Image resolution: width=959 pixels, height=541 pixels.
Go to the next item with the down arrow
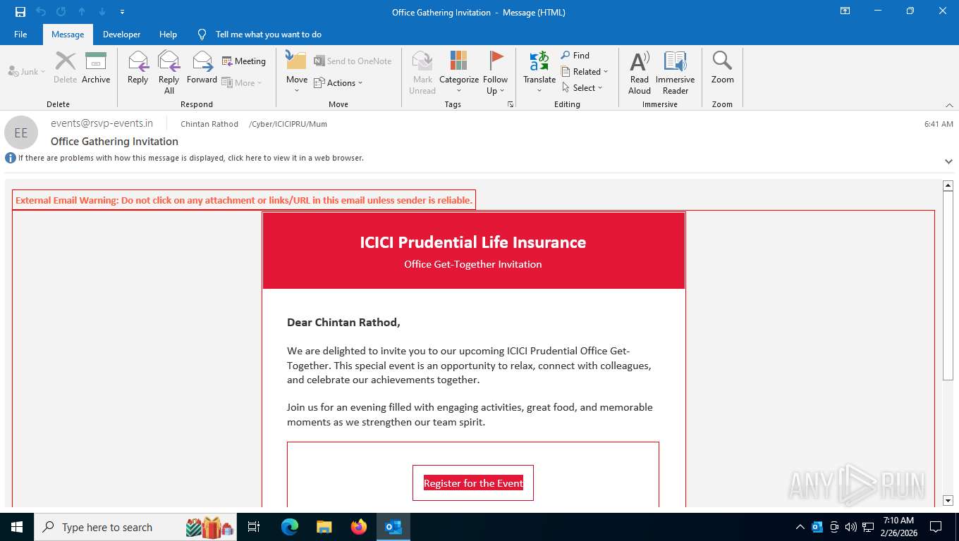[102, 12]
